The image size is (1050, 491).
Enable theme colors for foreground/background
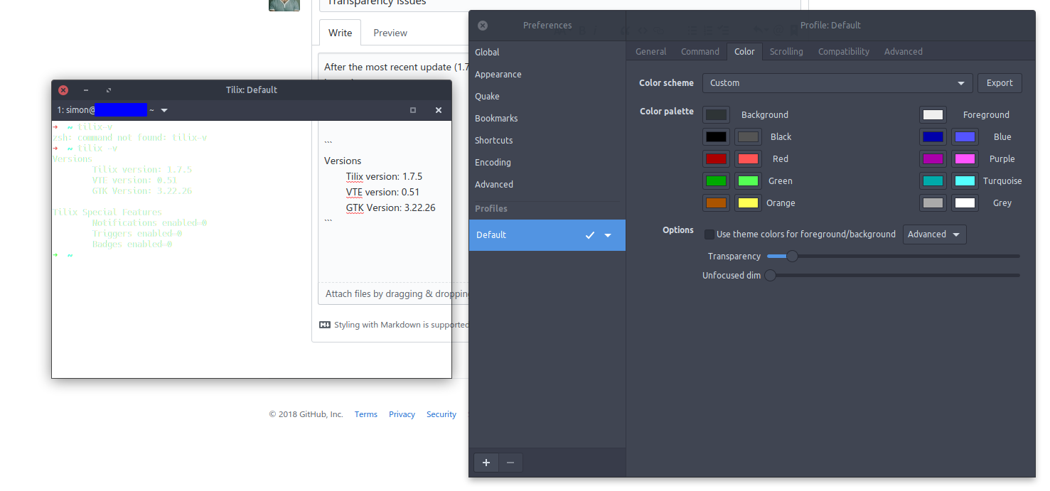click(709, 234)
